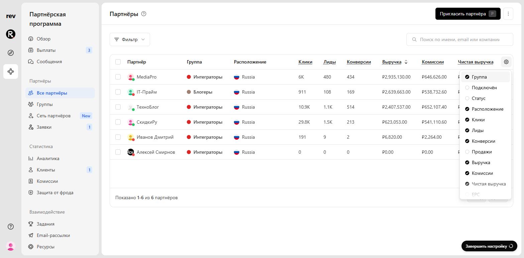Disable the Группа column option
This screenshot has width=524, height=258.
tap(485, 77)
